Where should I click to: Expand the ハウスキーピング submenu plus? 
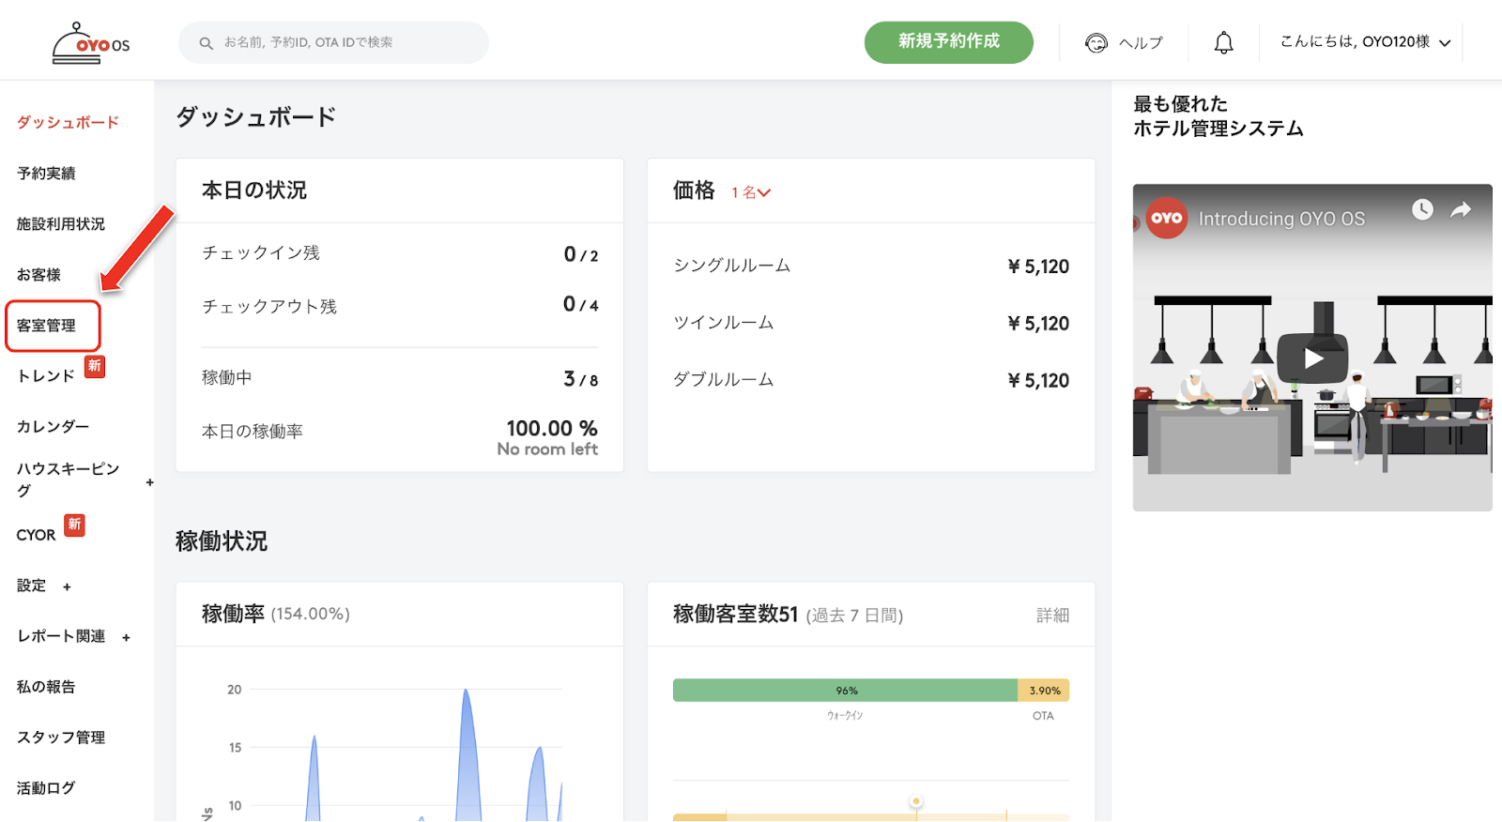click(x=149, y=482)
